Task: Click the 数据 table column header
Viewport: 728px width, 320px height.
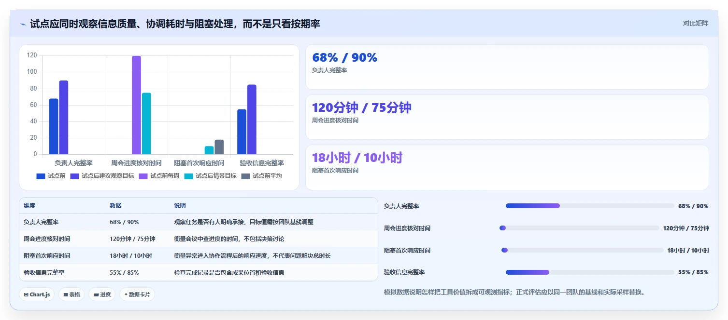Action: [x=115, y=206]
